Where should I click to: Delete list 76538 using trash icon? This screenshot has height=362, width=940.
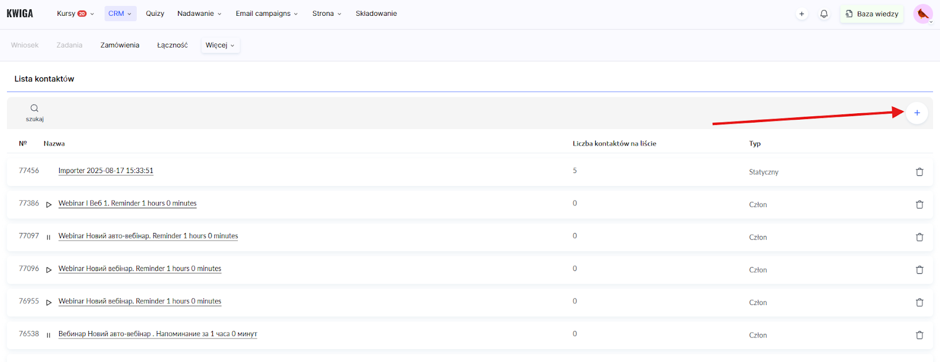919,335
